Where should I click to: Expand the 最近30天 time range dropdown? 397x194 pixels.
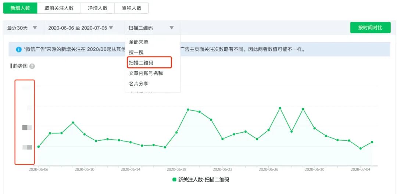point(22,28)
